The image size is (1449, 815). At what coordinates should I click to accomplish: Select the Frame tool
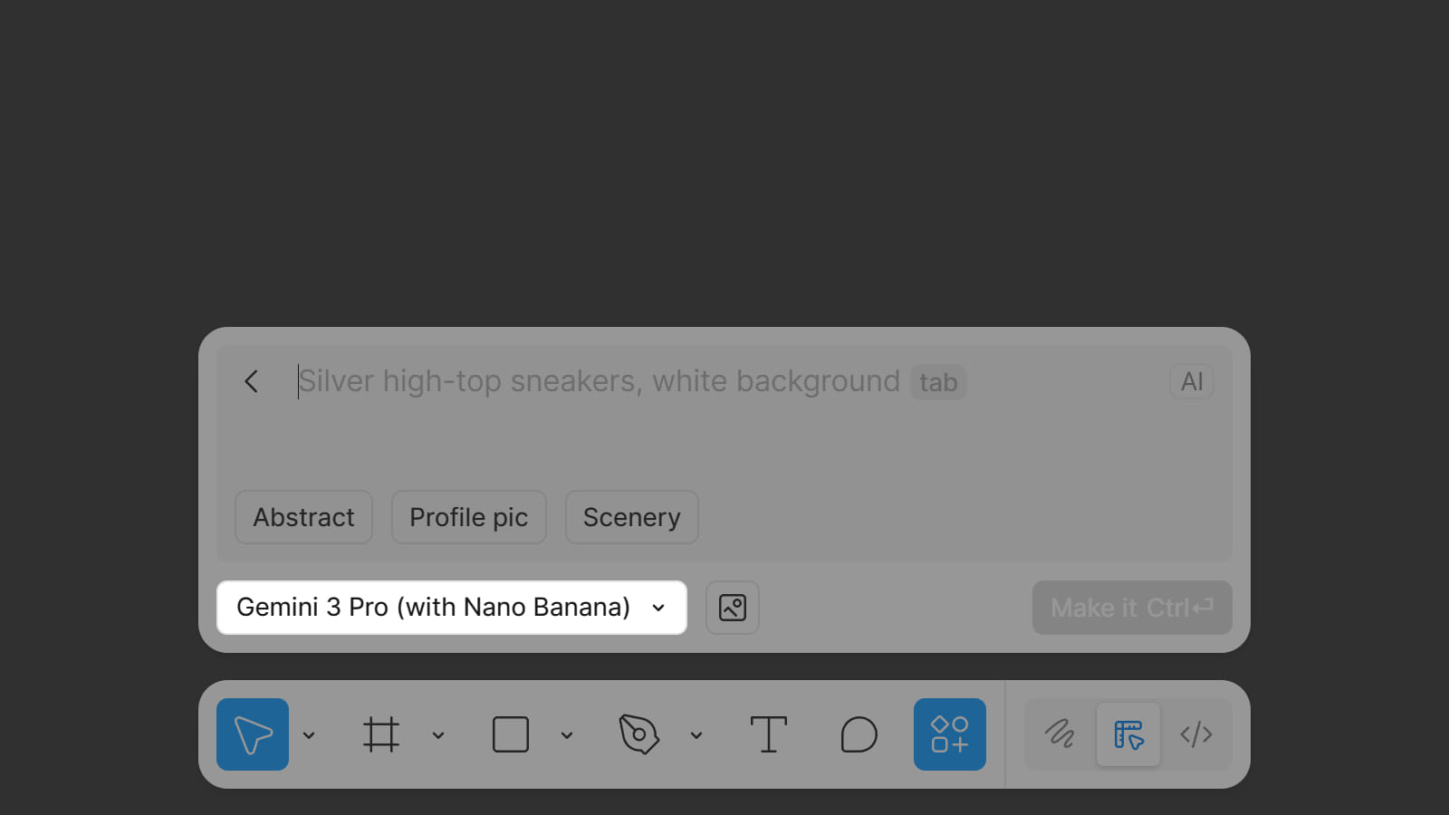tap(381, 734)
